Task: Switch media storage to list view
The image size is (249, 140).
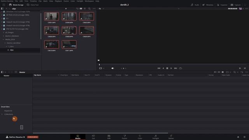Action: 85,9
